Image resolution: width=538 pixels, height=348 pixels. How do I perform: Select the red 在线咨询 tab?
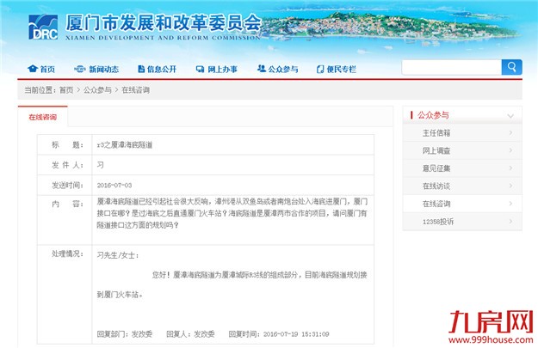click(42, 117)
